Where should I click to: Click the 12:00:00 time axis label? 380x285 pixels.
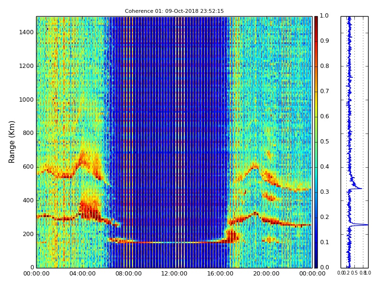[174, 274]
